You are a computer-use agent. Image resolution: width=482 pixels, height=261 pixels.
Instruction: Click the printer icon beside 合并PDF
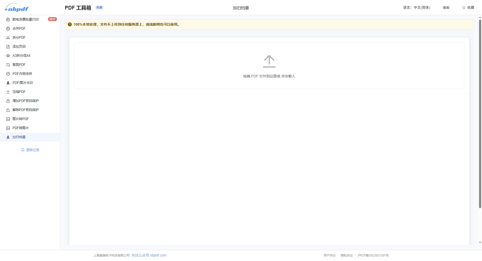point(8,28)
